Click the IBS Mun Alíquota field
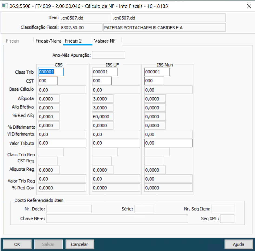Screen dimensions: 255x251 (x=155, y=99)
